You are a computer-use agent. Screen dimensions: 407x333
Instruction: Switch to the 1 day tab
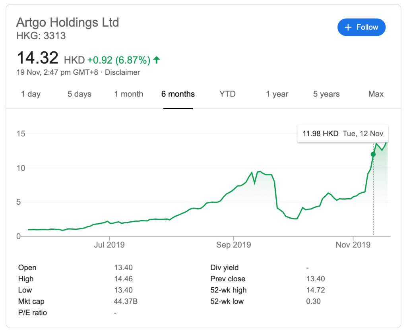click(x=31, y=94)
